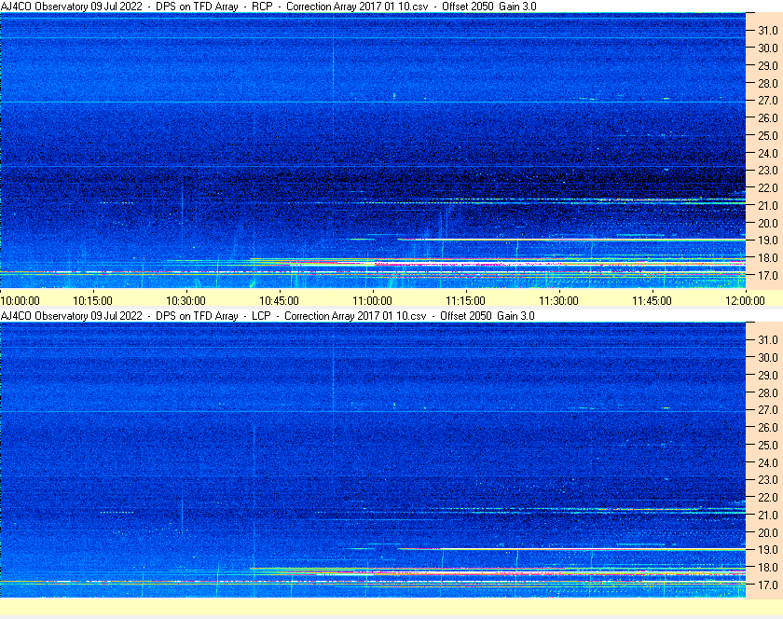Click the 21.0 frequency label in LCP plot
Screen dimensions: 783x619
point(767,515)
